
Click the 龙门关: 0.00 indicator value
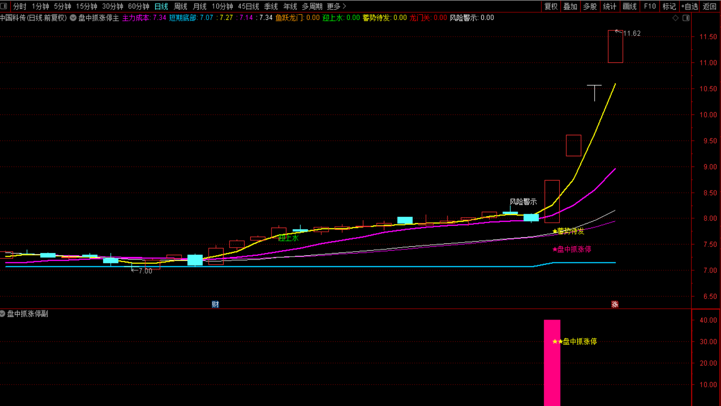tap(428, 18)
